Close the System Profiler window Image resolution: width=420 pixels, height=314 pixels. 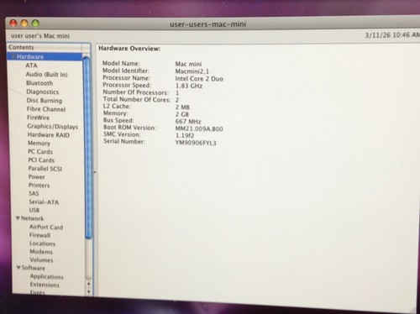(13, 23)
